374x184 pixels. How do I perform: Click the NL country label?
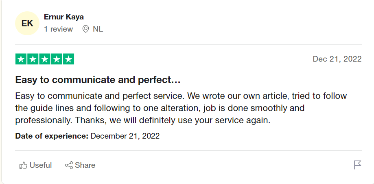[98, 29]
